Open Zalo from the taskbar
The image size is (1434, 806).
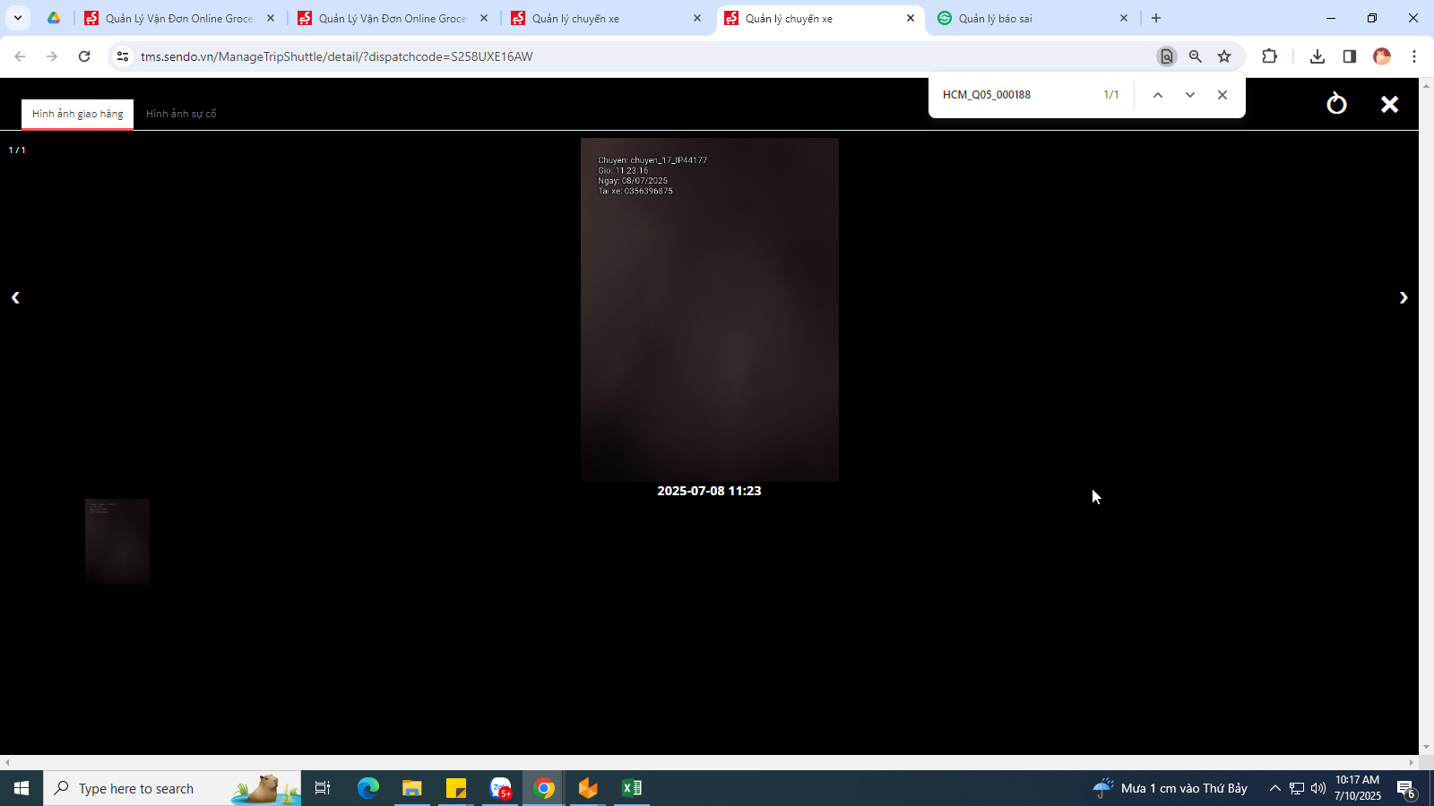[500, 788]
